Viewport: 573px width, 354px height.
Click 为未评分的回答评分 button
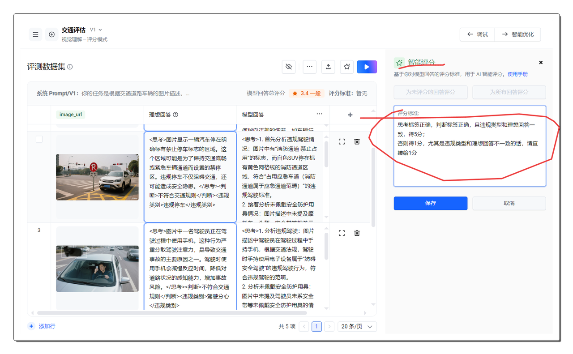point(431,92)
